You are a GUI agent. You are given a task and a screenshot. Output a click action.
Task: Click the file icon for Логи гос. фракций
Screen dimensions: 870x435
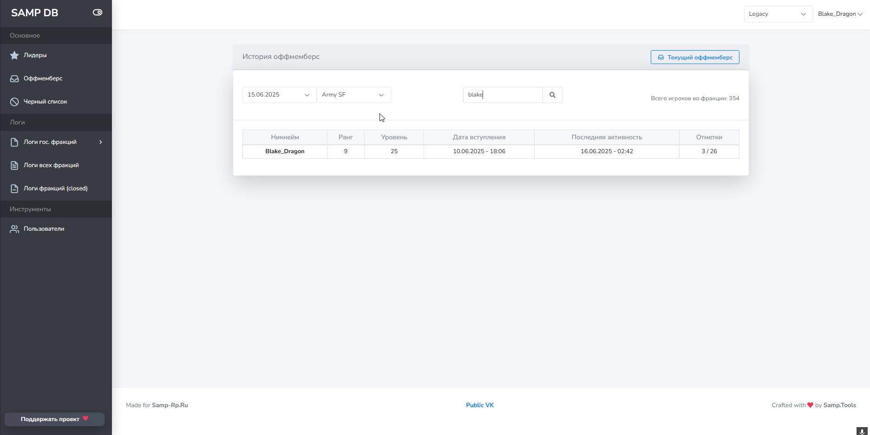pos(14,142)
